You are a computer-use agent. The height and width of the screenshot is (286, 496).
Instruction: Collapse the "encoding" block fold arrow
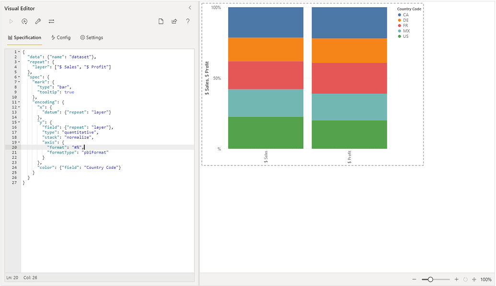pyautogui.click(x=19, y=102)
